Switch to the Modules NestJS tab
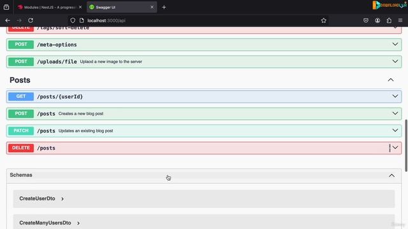 [50, 7]
